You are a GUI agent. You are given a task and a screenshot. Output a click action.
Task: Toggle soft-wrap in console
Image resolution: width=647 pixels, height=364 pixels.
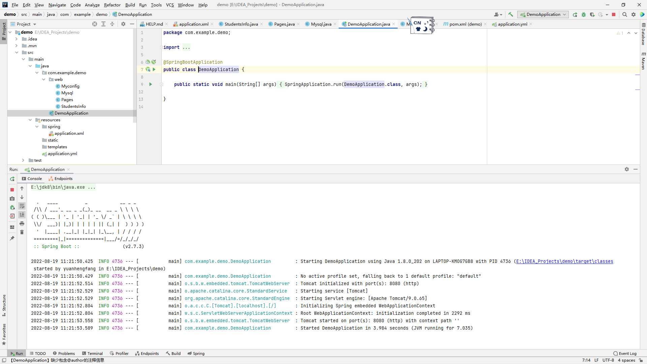tap(22, 206)
